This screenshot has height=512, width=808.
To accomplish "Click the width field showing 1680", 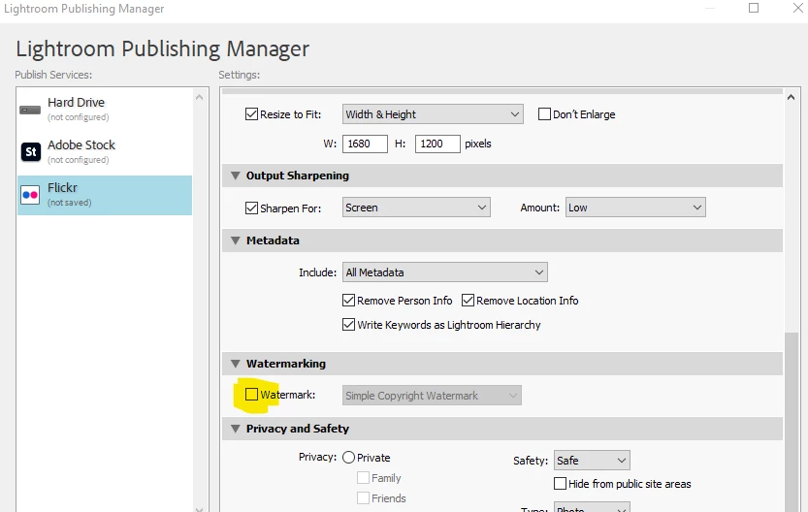I will coord(365,144).
